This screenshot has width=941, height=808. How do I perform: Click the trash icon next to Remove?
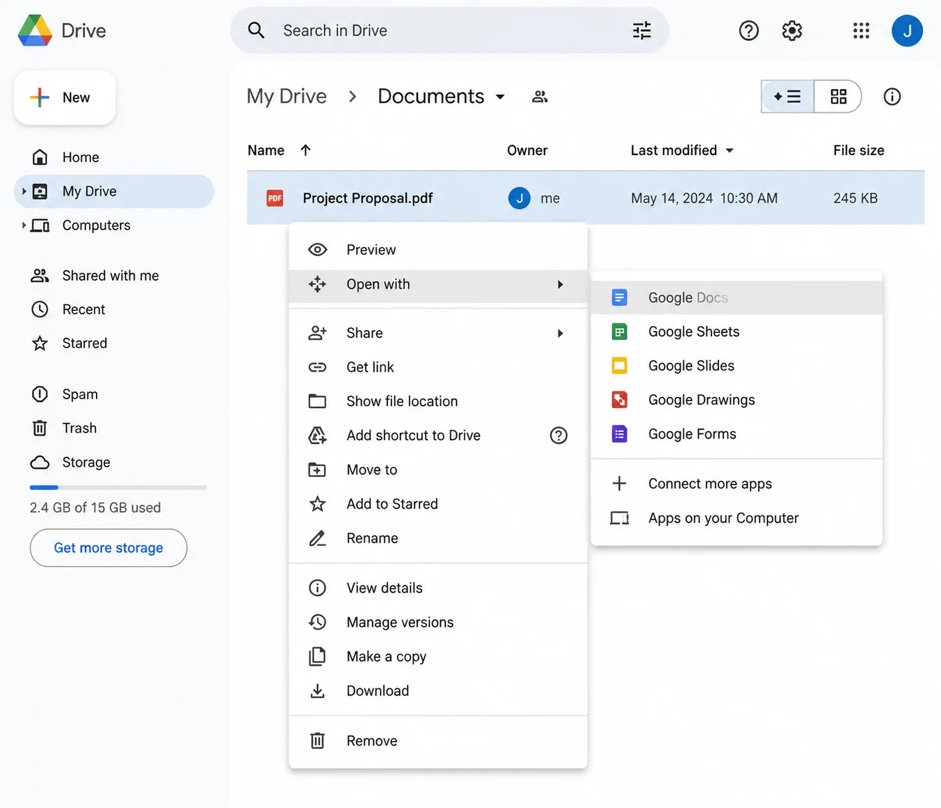tap(317, 741)
